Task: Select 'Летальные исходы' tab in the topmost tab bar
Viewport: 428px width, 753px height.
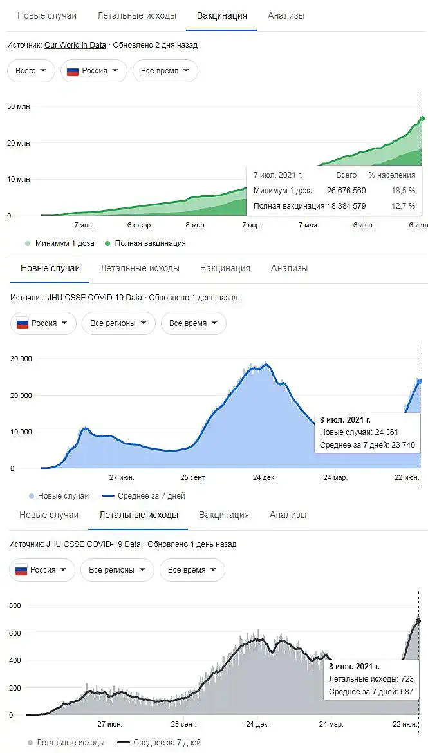Action: pyautogui.click(x=136, y=15)
